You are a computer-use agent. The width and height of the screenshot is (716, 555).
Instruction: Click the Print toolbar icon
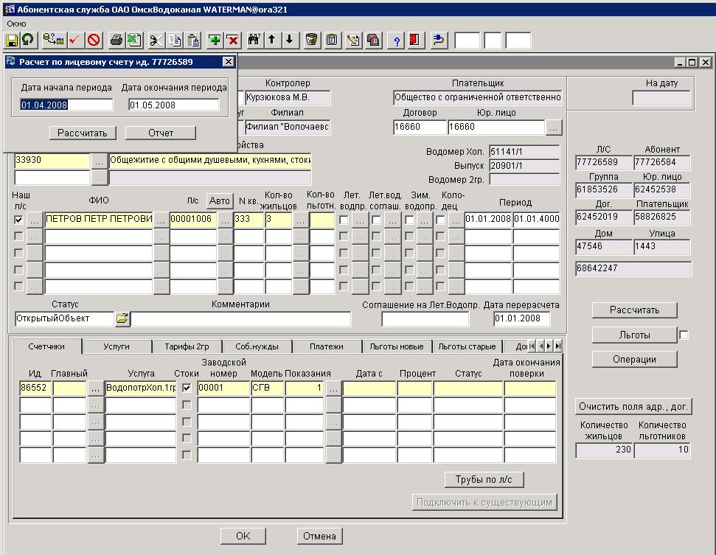coord(117,40)
